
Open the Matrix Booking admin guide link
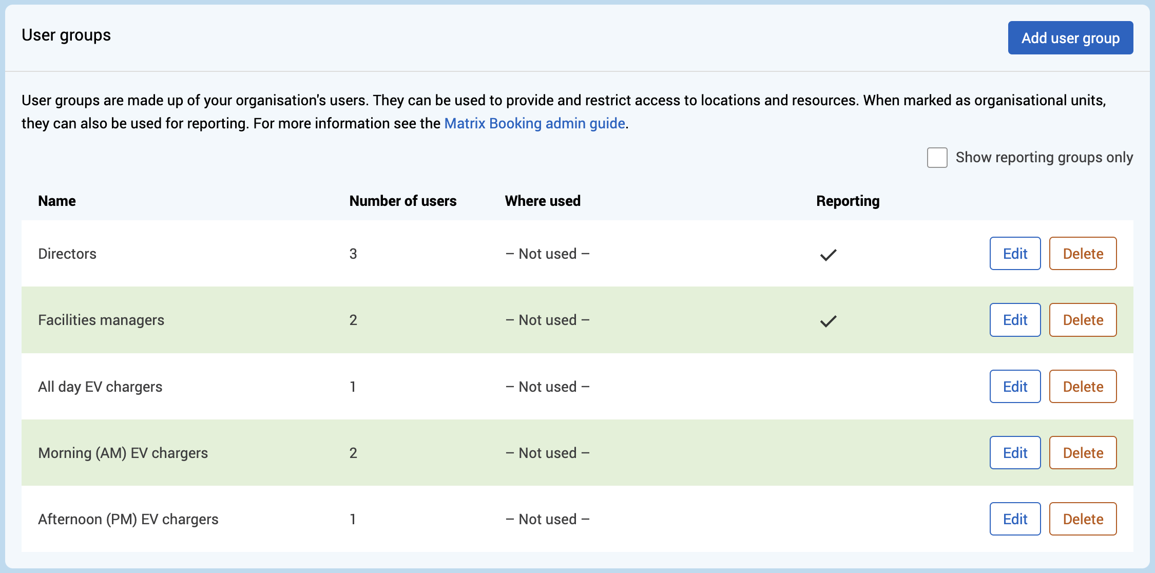click(534, 124)
